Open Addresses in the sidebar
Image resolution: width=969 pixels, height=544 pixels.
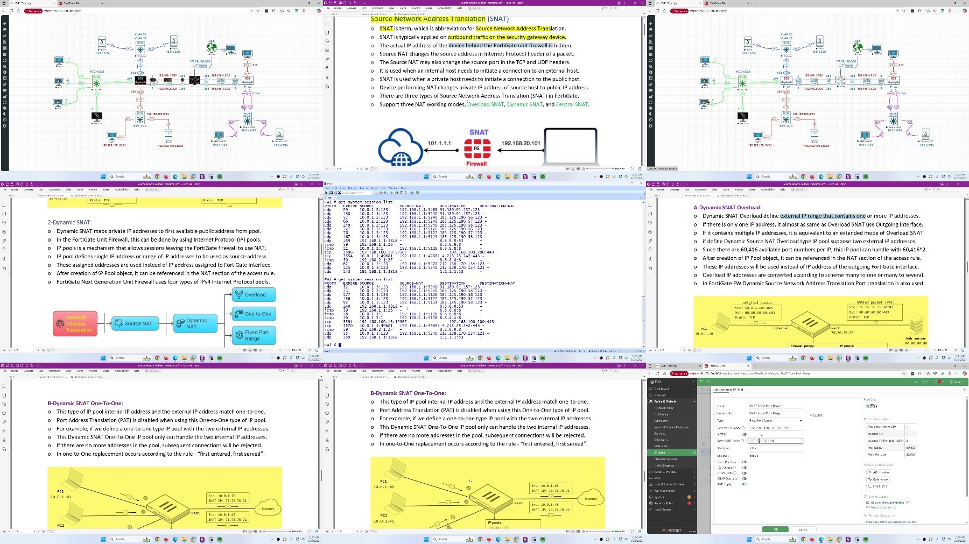pos(661,421)
